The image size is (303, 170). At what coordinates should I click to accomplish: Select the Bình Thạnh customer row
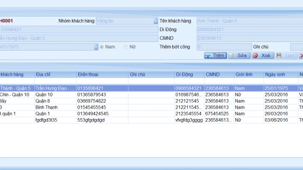tap(151, 107)
